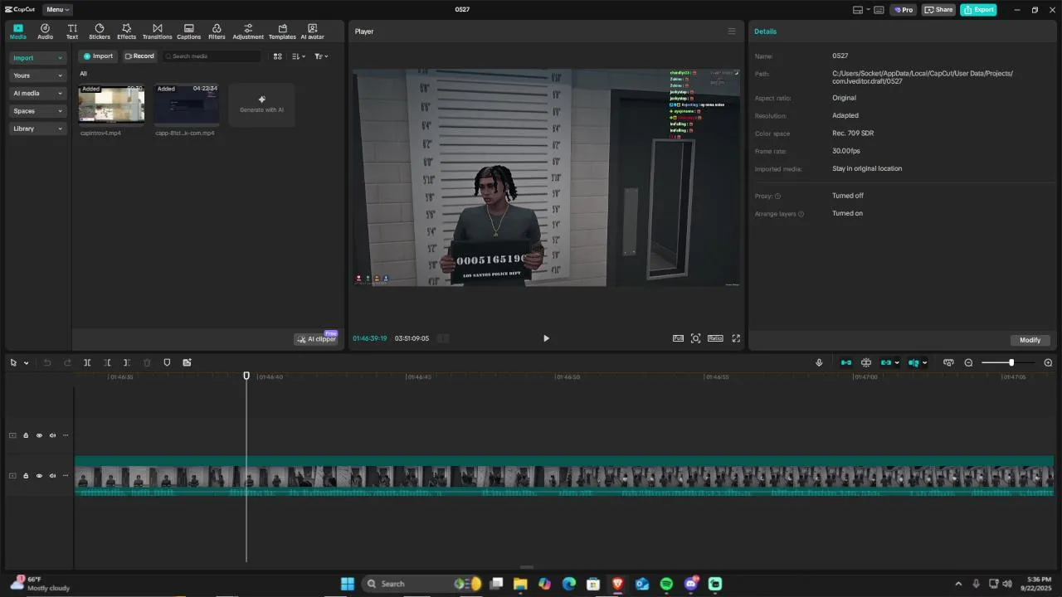Lock the upper timeline track

pyautogui.click(x=26, y=435)
